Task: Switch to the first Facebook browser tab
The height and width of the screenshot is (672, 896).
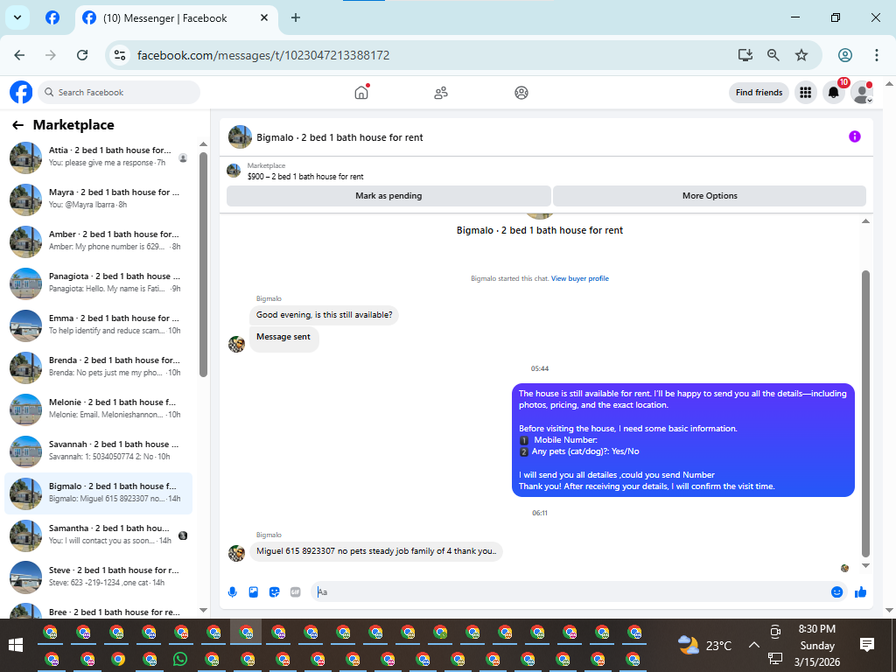Action: 52,17
